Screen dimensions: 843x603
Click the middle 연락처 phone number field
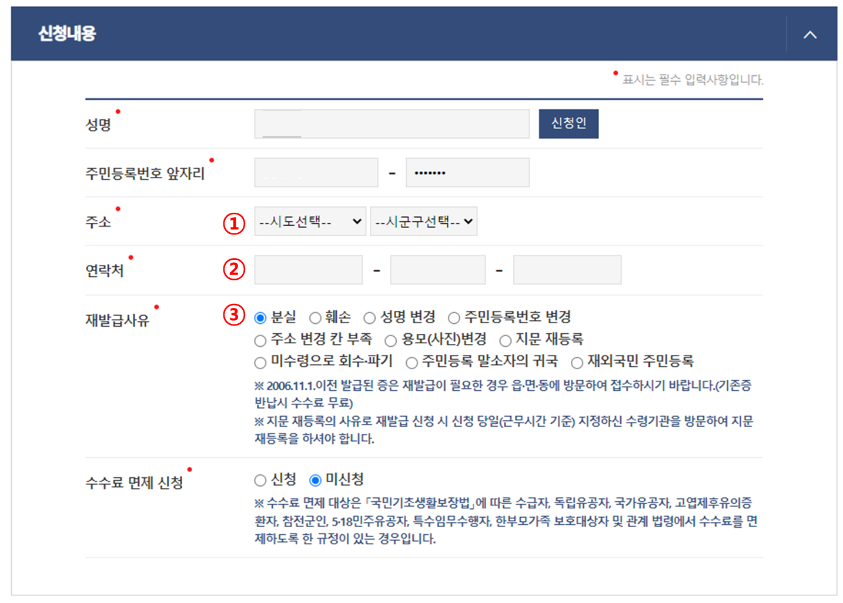point(438,270)
